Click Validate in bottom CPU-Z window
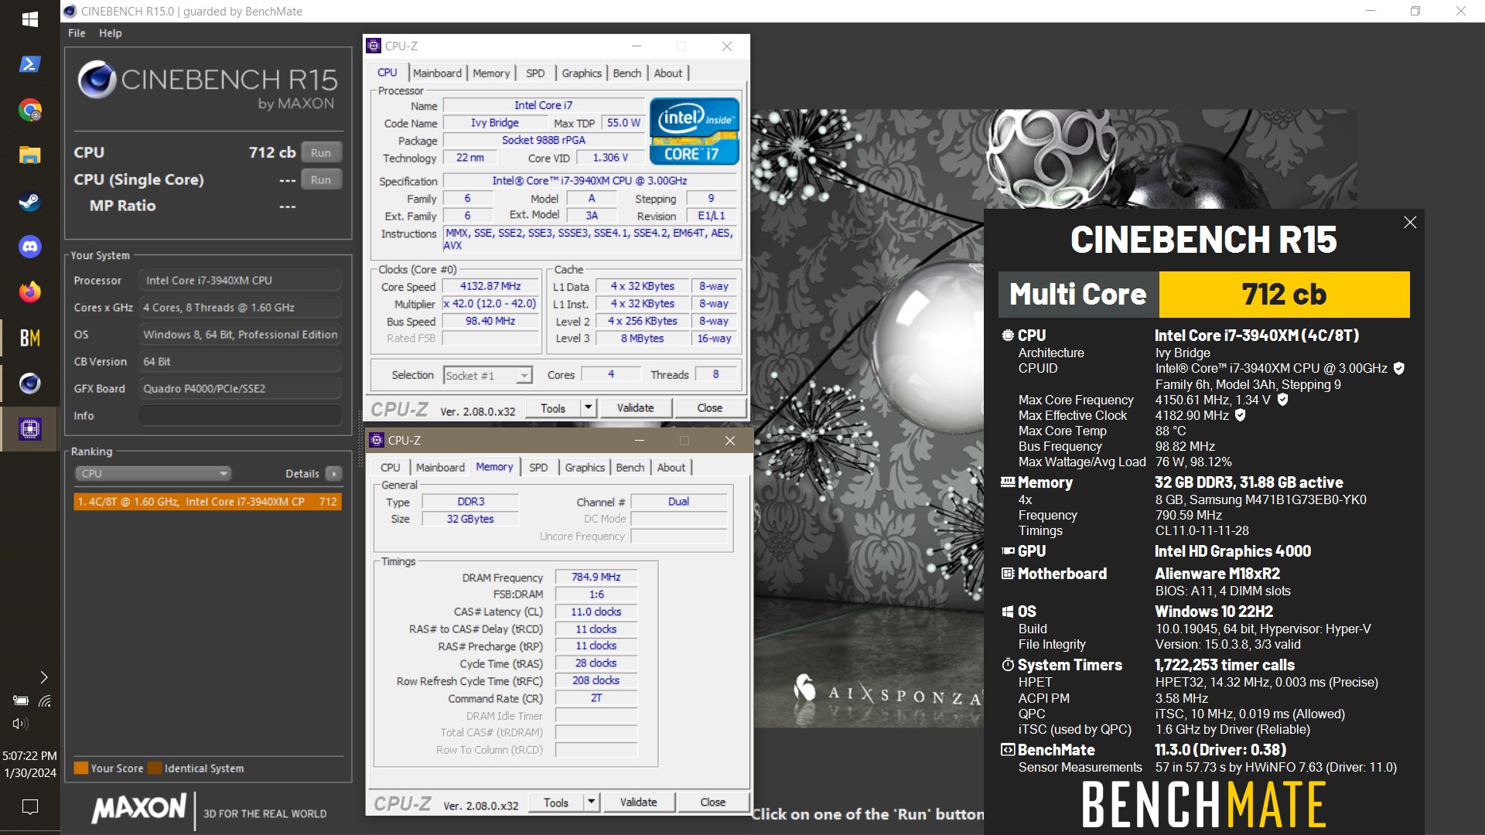This screenshot has width=1485, height=835. coord(639,803)
